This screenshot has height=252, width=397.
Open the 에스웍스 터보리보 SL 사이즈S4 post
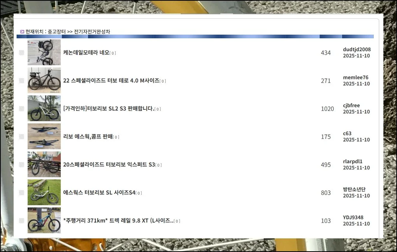pyautogui.click(x=99, y=193)
